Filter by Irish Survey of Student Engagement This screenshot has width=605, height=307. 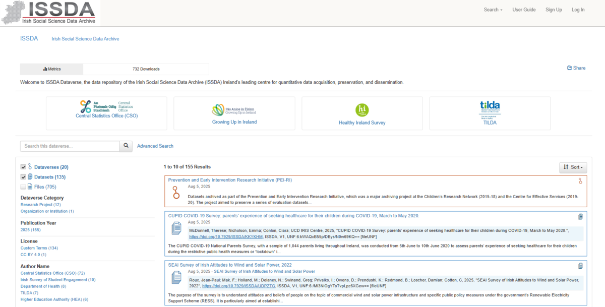click(58, 280)
